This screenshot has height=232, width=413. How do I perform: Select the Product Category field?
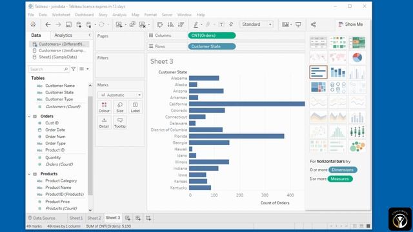[x=61, y=180]
